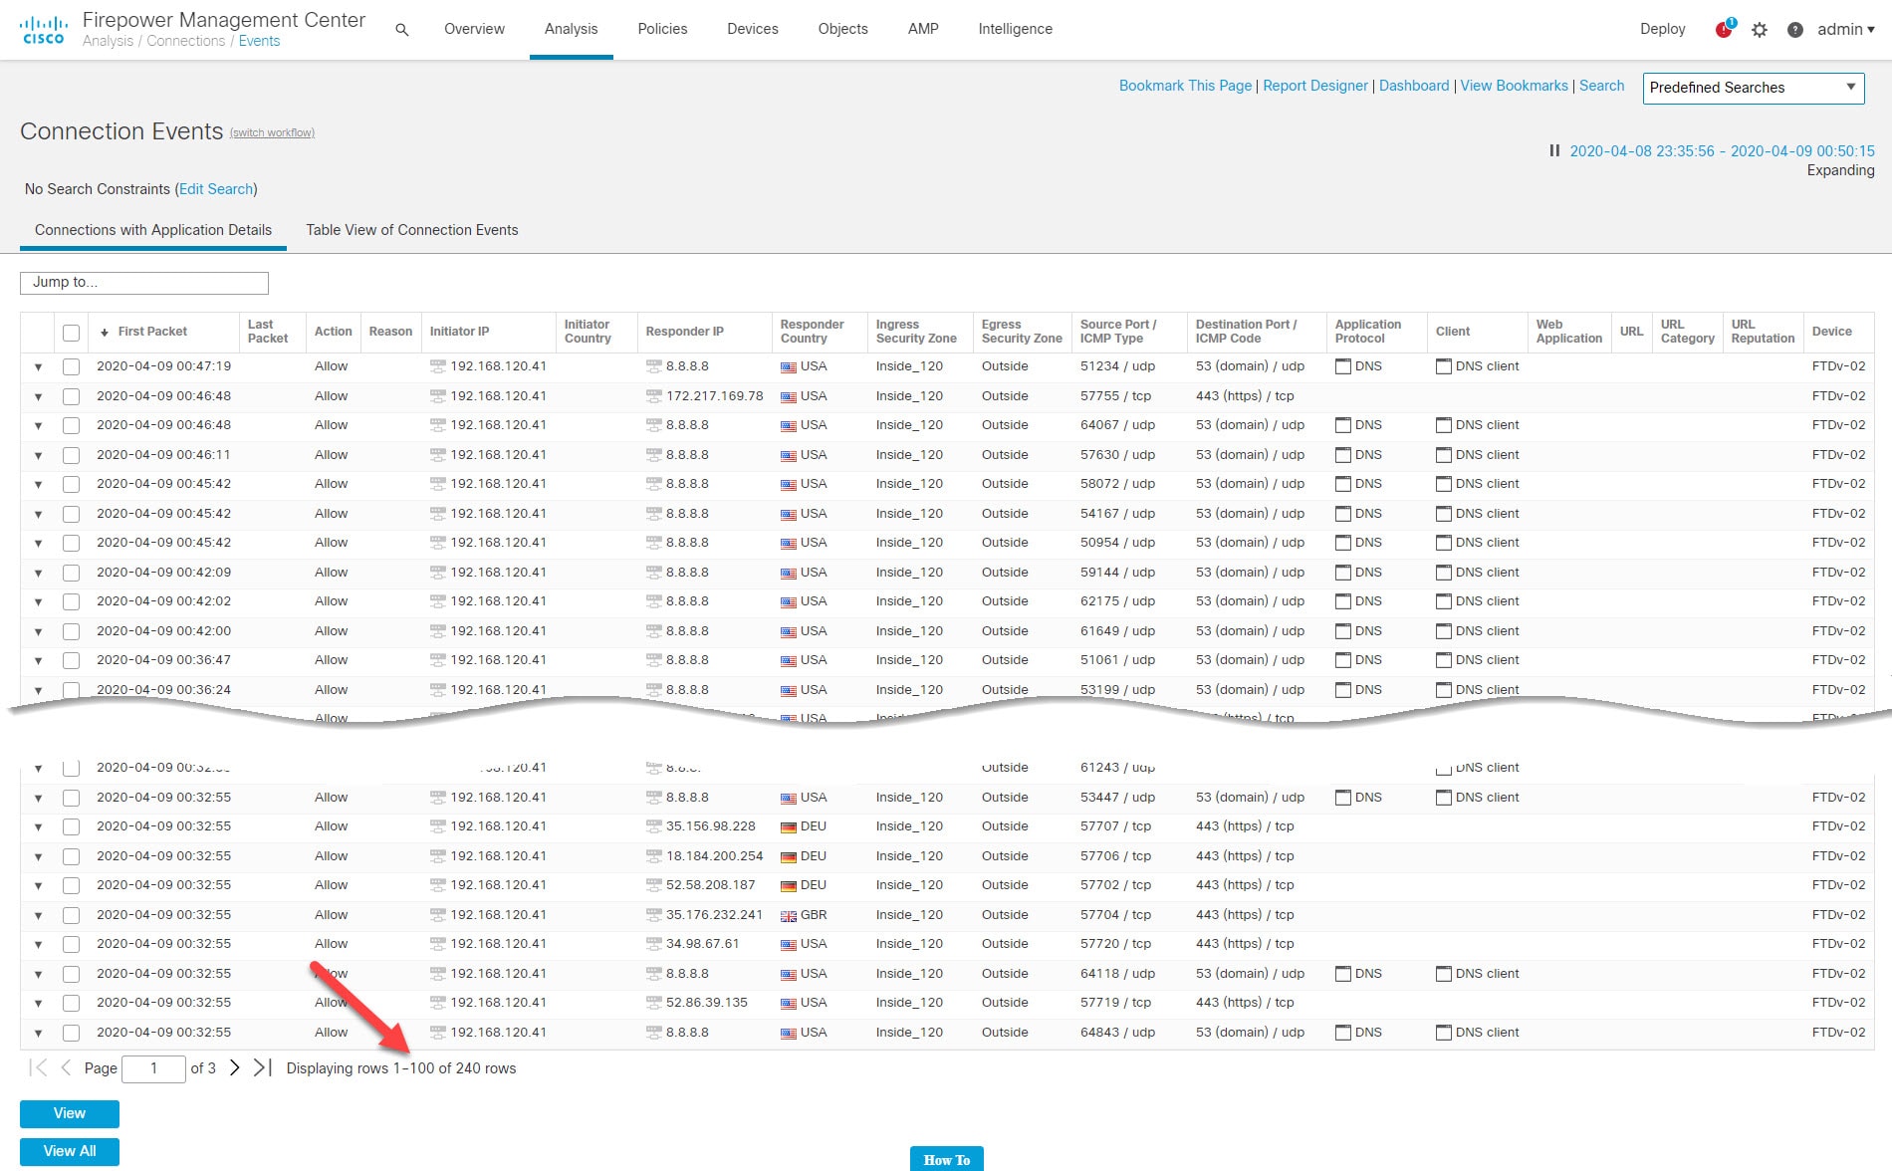Click the USA flag in 00:46:11 row
The image size is (1892, 1171).
788,456
